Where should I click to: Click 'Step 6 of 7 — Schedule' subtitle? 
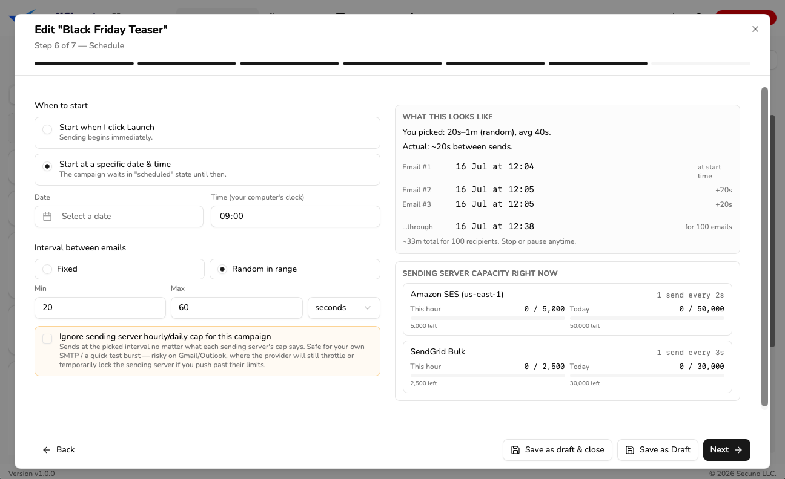point(79,46)
